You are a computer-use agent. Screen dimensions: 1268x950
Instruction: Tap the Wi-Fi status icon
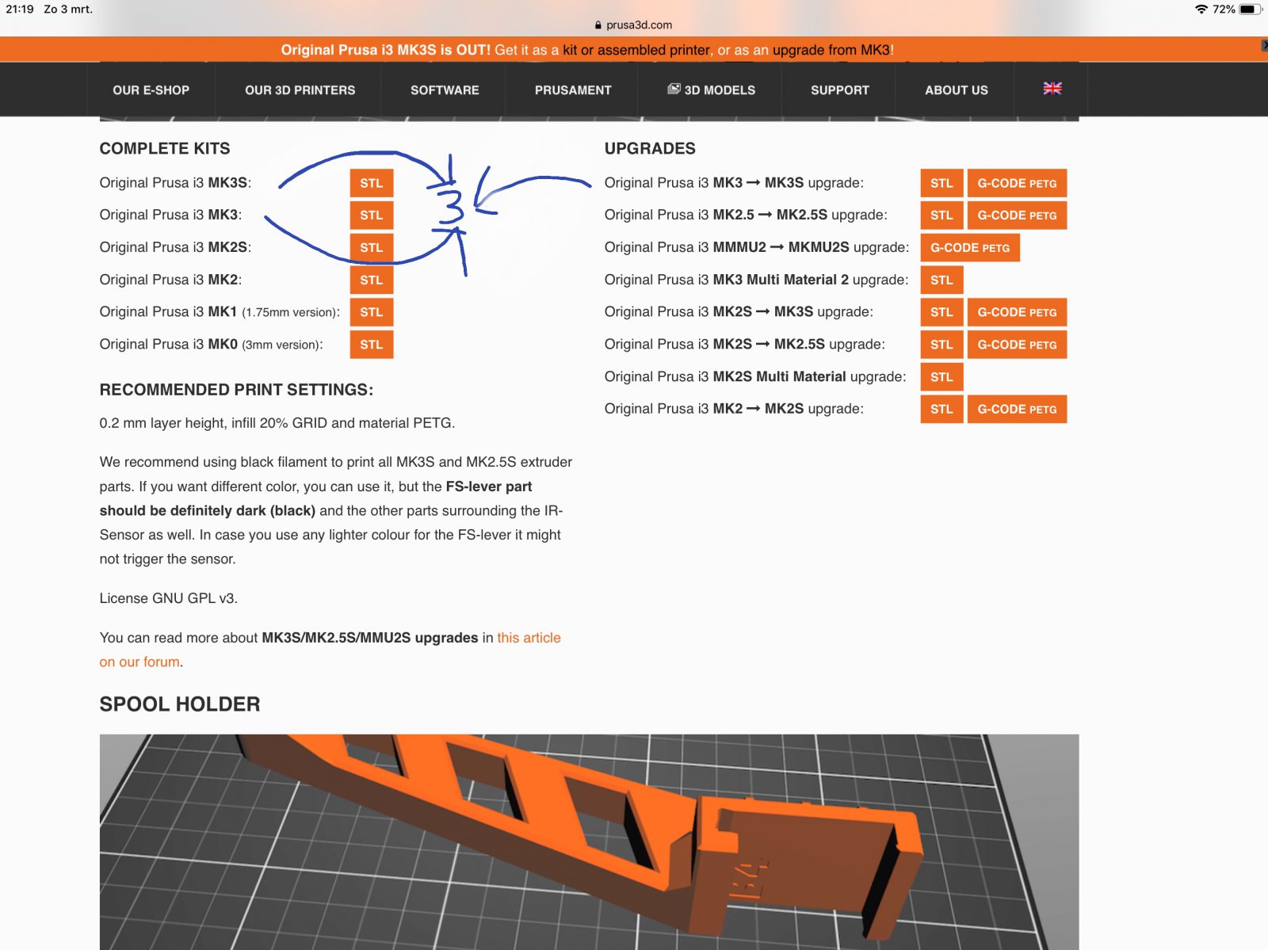click(x=1201, y=10)
